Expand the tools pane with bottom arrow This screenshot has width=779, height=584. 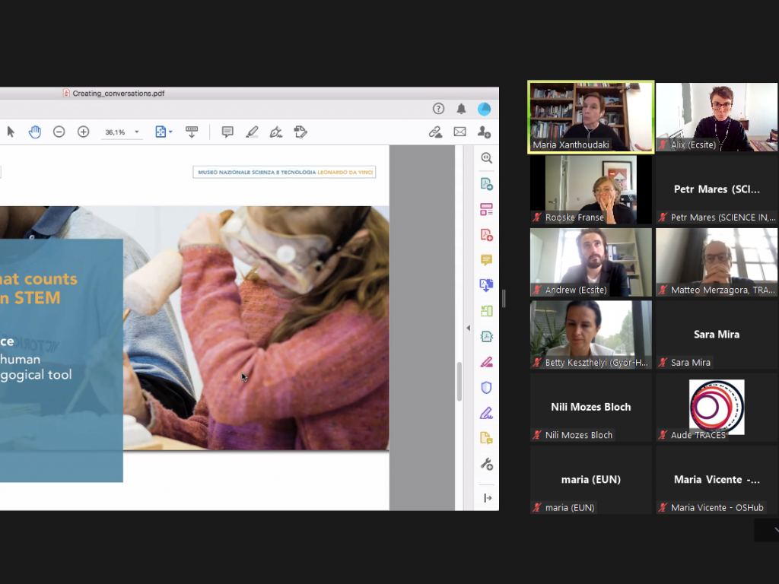tap(487, 498)
